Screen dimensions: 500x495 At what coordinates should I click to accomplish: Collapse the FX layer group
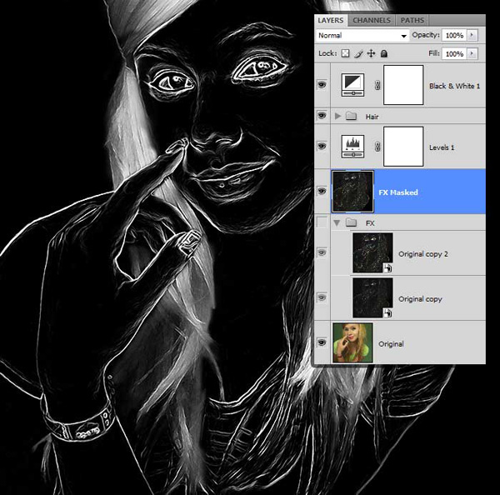point(337,222)
